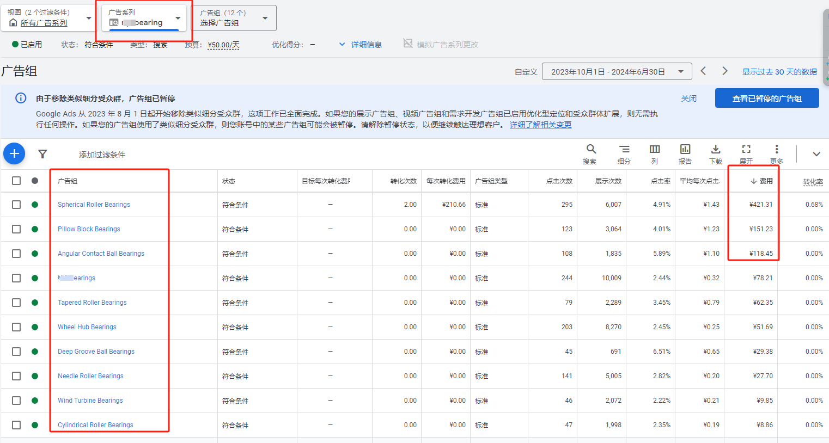This screenshot has height=443, width=829.
Task: Click the 下载 download icon
Action: (x=716, y=149)
